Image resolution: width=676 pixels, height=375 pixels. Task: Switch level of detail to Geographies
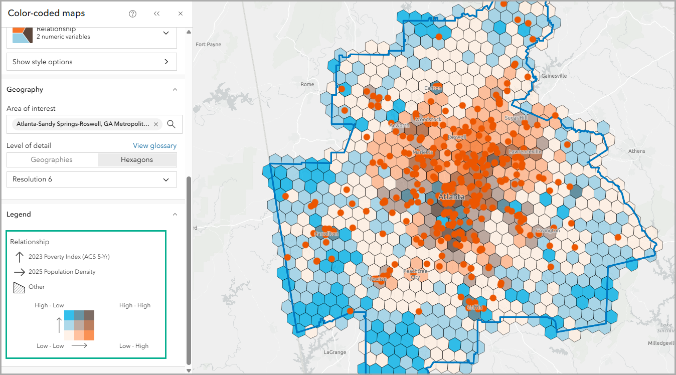tap(52, 159)
